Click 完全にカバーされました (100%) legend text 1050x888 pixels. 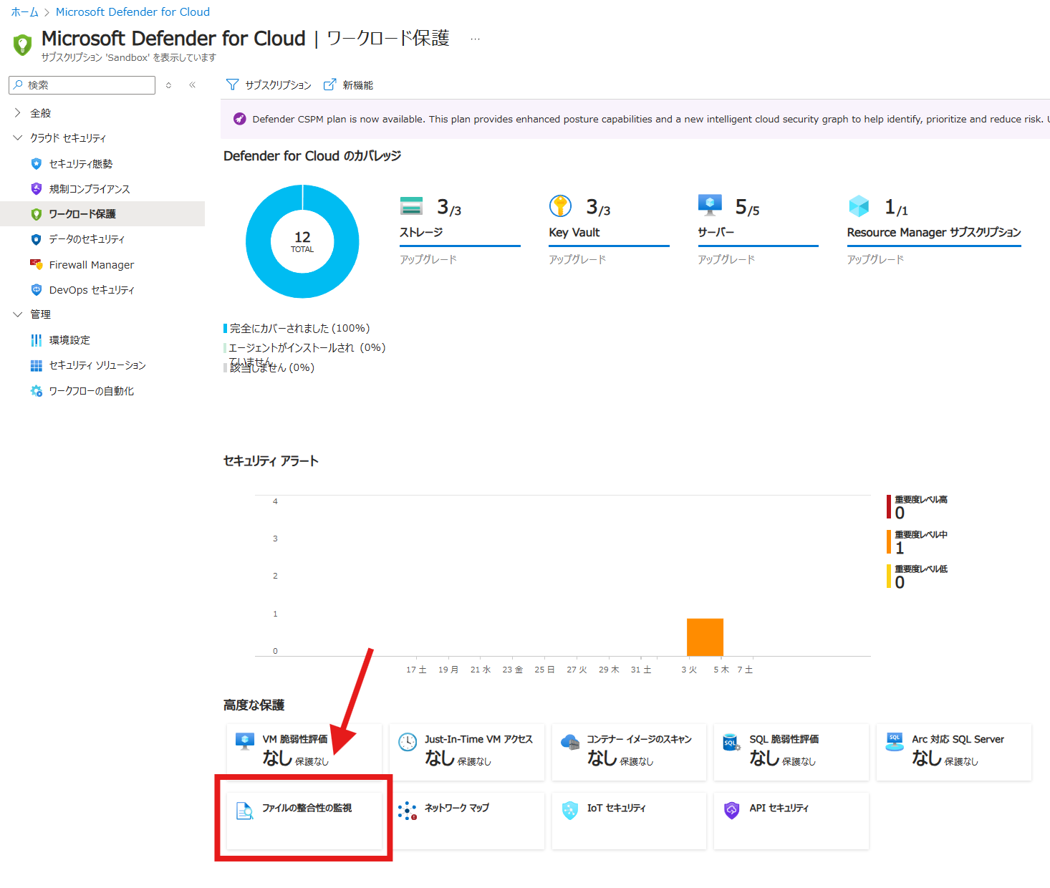(299, 328)
